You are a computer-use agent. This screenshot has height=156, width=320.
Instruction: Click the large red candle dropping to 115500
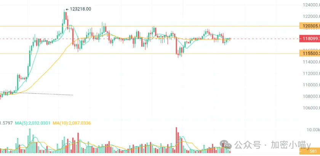coord(176,46)
